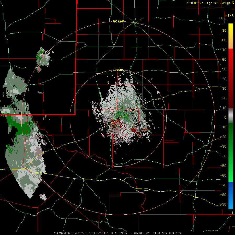Image resolution: width=235 pixels, height=235 pixels.
Task: Click the 50 value on the velocity scale
Action: pos(224,69)
